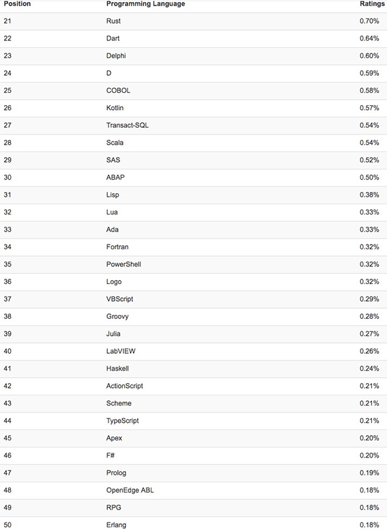This screenshot has height=530, width=387.
Task: Select Transact-SQL in the list
Action: coord(128,125)
